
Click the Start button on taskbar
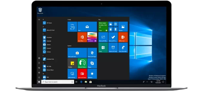coord(39,82)
